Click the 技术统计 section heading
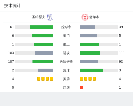Image resolution: width=133 pixels, height=106 pixels. pyautogui.click(x=13, y=6)
